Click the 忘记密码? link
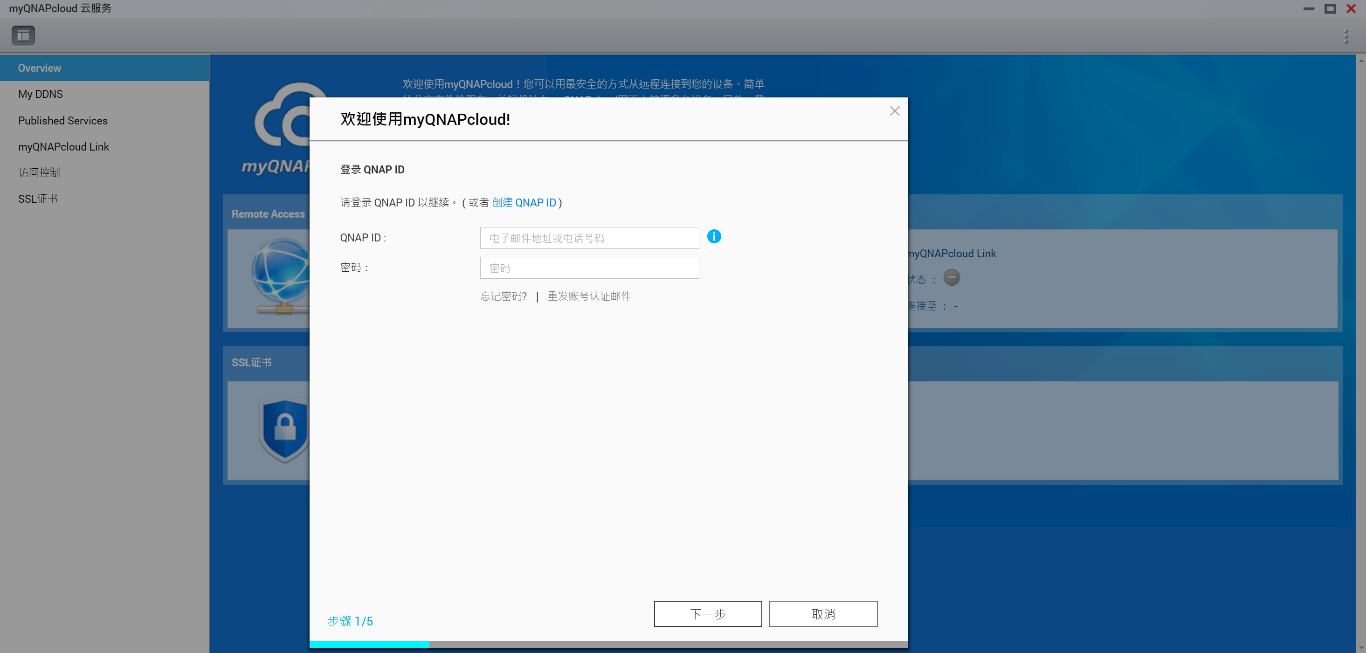The height and width of the screenshot is (653, 1366). pyautogui.click(x=503, y=296)
